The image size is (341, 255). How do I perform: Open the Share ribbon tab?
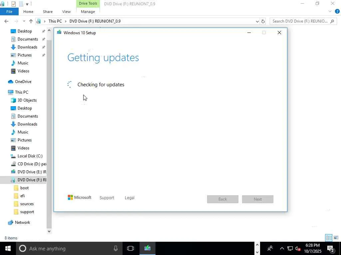[48, 12]
